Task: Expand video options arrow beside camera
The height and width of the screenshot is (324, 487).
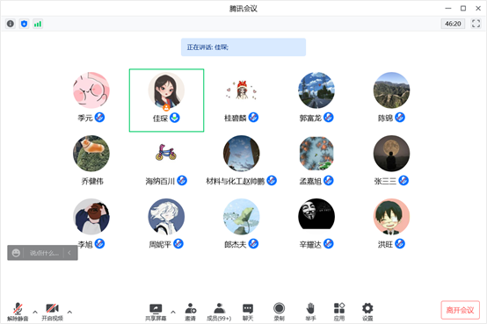Action: (x=69, y=312)
